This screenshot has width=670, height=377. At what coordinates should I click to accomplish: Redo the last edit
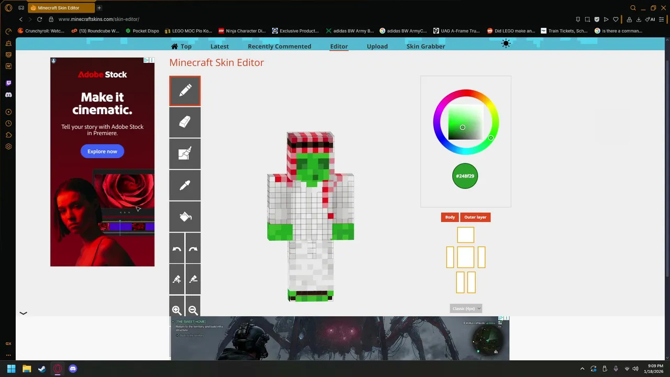point(193,248)
